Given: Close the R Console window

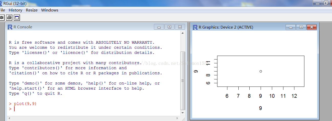Looking at the screenshot, I should point(180,27).
